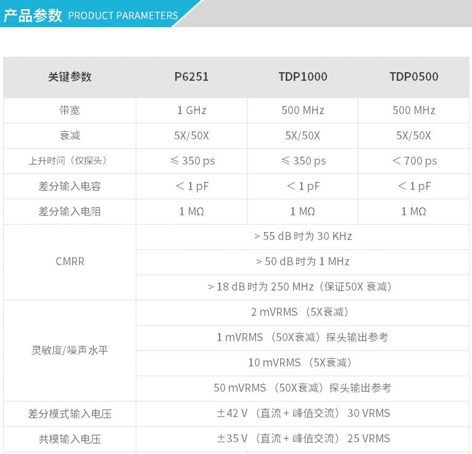The height and width of the screenshot is (454, 472).
Task: Select the ±35 V 共模输入电压 value cell
Action: 302,439
